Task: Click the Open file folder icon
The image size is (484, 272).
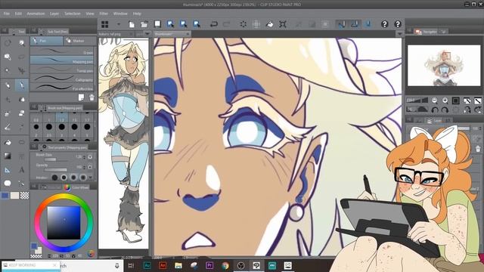Action: click(144, 24)
